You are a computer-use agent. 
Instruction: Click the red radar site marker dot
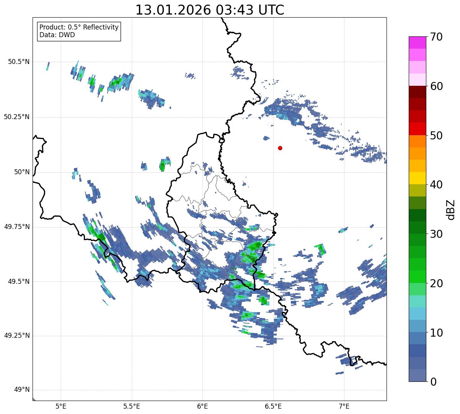pos(280,148)
